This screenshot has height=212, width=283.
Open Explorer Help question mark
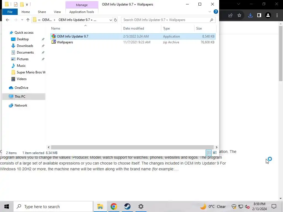[x=216, y=12]
